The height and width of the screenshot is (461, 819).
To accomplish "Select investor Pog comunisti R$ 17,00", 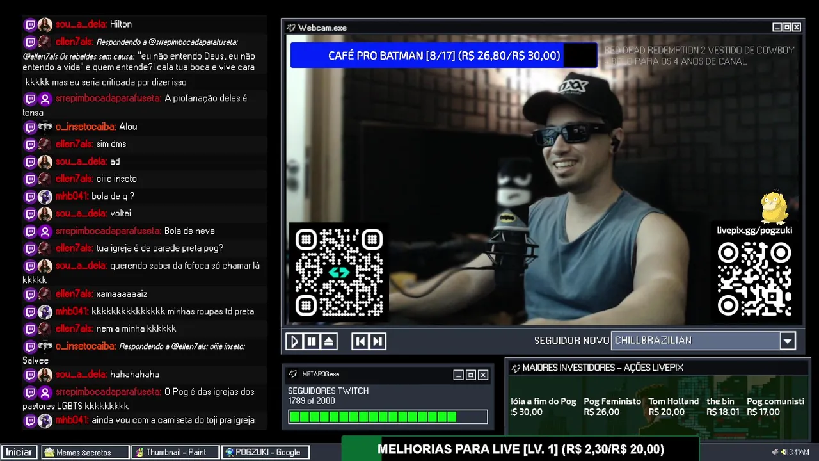I will point(775,407).
